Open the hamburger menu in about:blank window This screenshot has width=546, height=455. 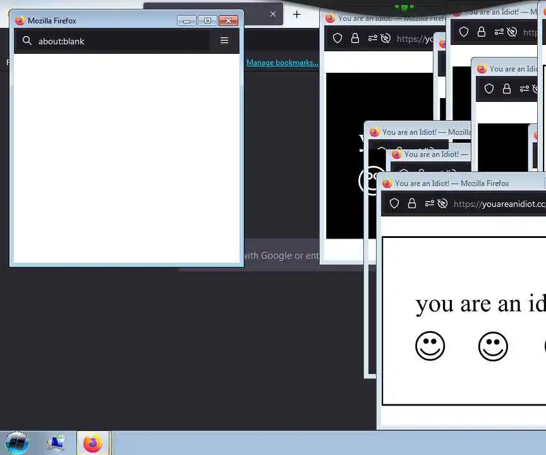pyautogui.click(x=224, y=41)
